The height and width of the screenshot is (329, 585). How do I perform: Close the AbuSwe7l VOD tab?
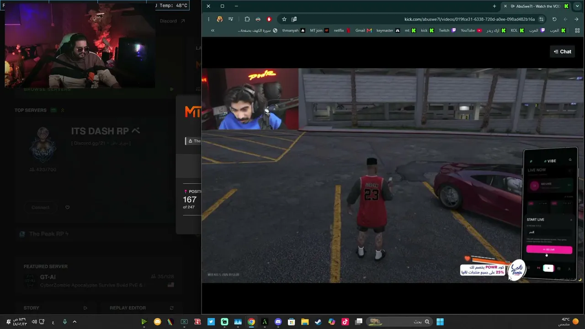coord(505,6)
